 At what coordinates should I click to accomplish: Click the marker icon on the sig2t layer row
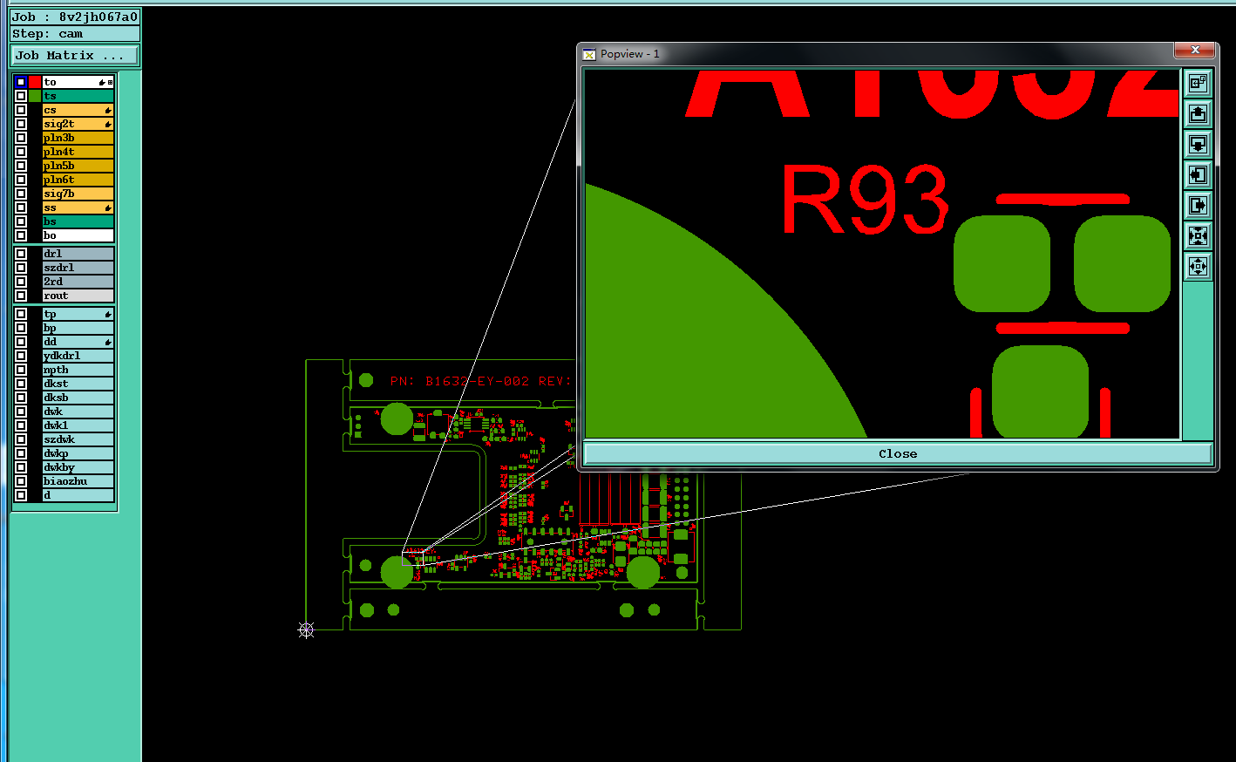[108, 124]
